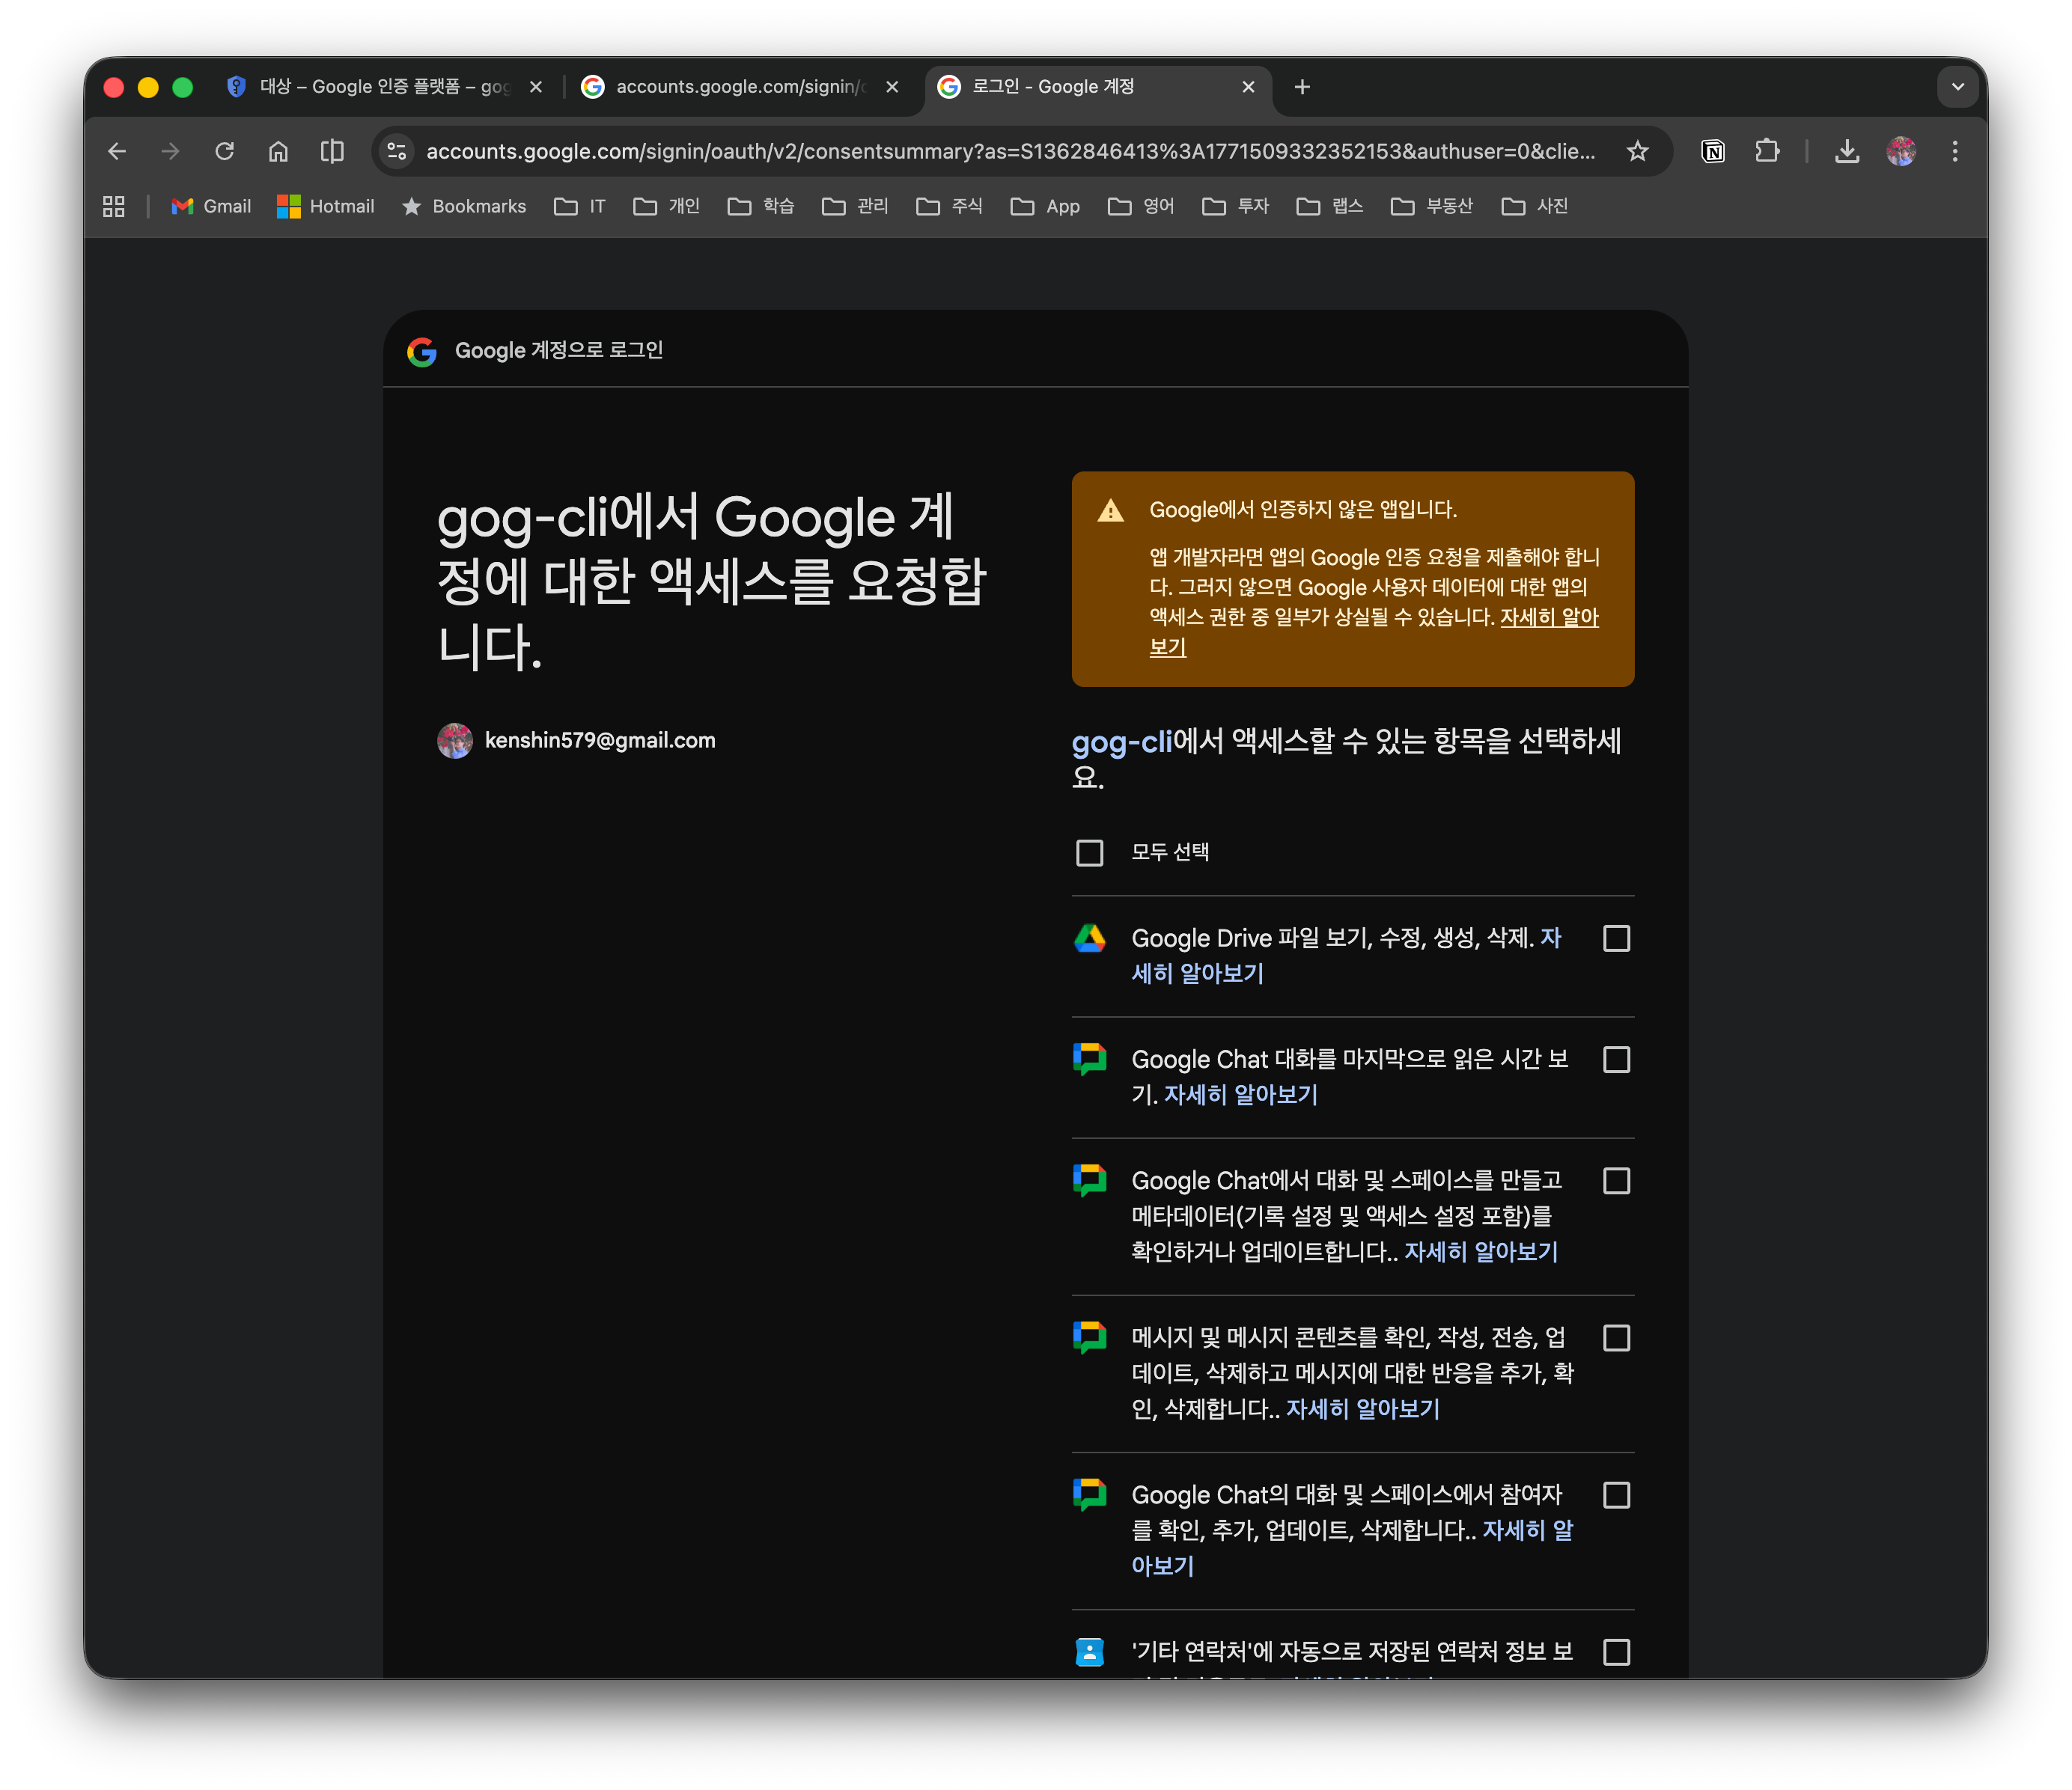Open the tab search chevron menu
Screen dimensions: 2072x1790
tap(1957, 87)
